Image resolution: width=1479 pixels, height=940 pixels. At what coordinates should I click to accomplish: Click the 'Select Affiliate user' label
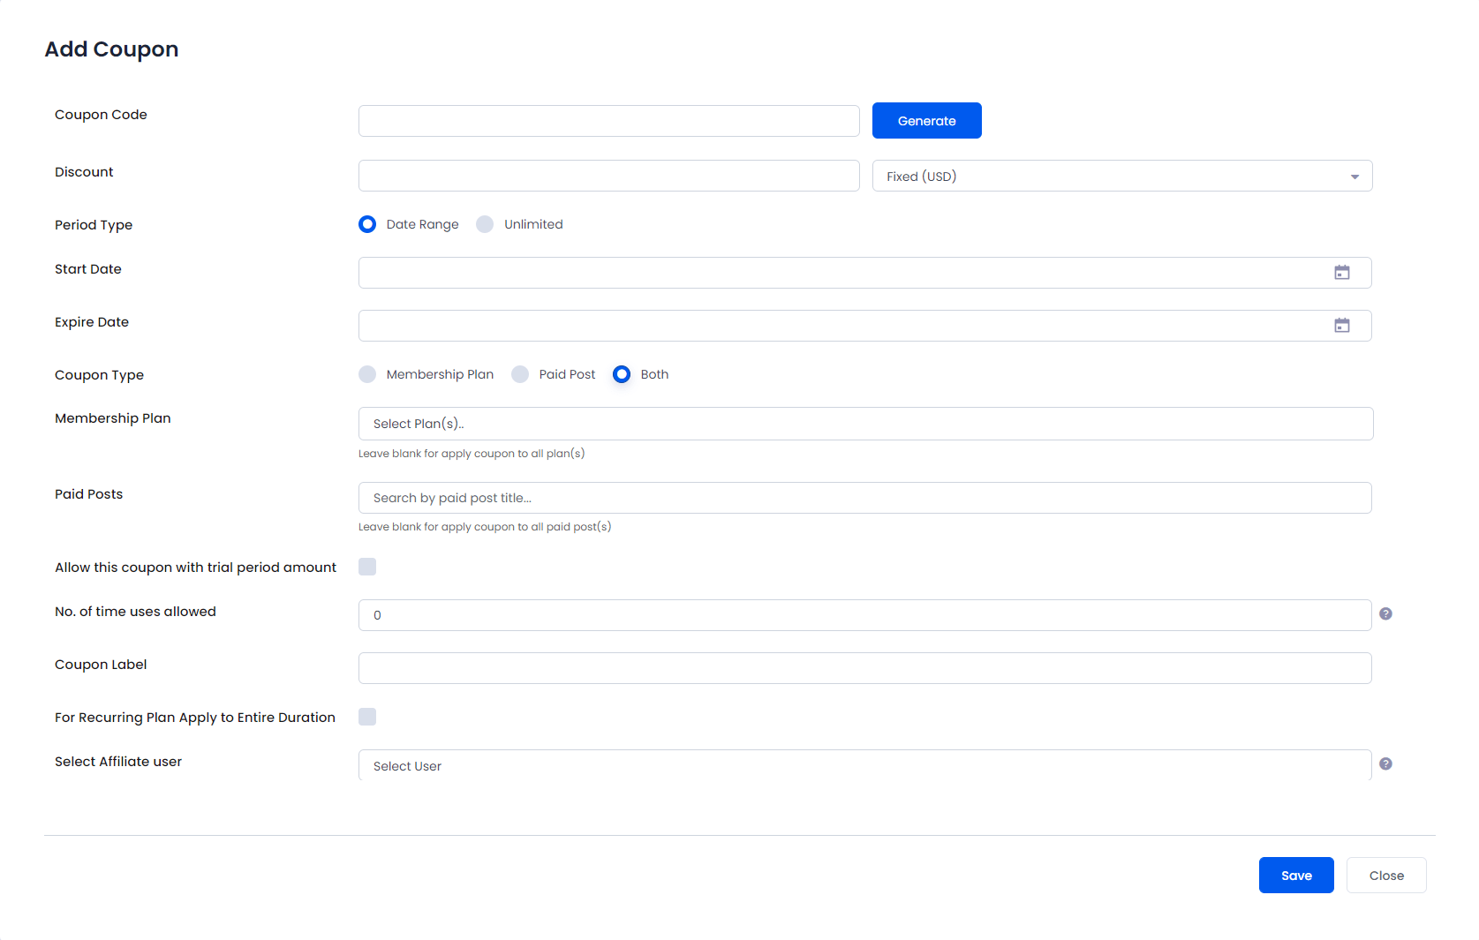(x=118, y=762)
